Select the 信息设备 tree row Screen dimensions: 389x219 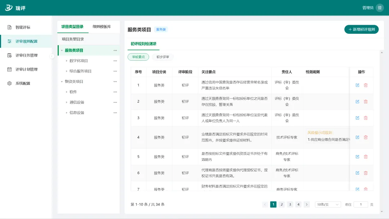pyautogui.click(x=89, y=113)
